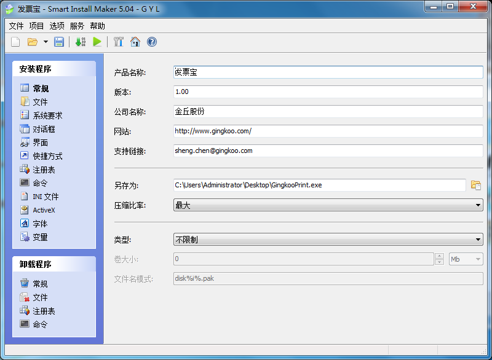This screenshot has width=492, height=360.
Task: Expand the recent projects dropdown arrow
Action: (46, 42)
